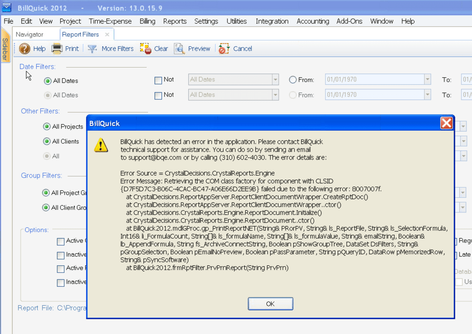Click the More Filters funnel icon
Screen dimensions: 472x334
pyautogui.click(x=92, y=48)
